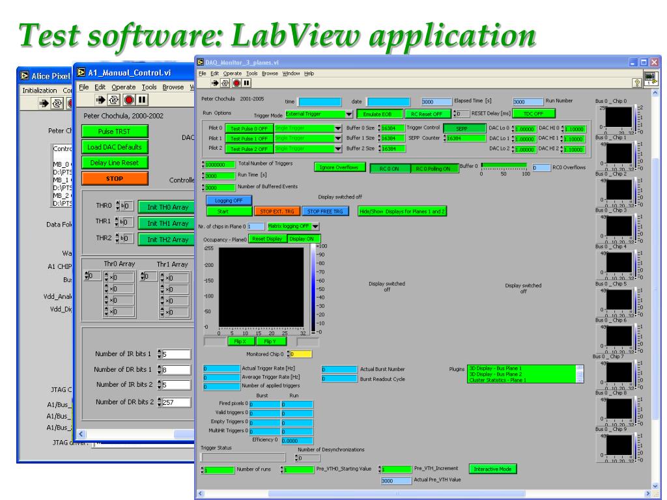Toggle the Logging OFF button
The height and width of the screenshot is (500, 667).
(x=229, y=201)
